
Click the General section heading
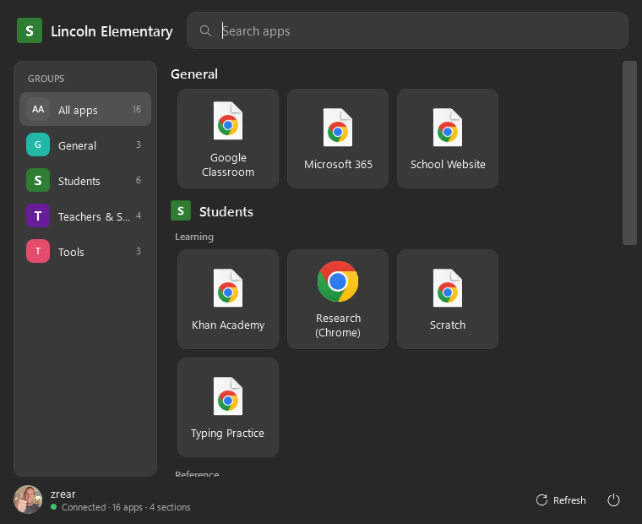194,74
